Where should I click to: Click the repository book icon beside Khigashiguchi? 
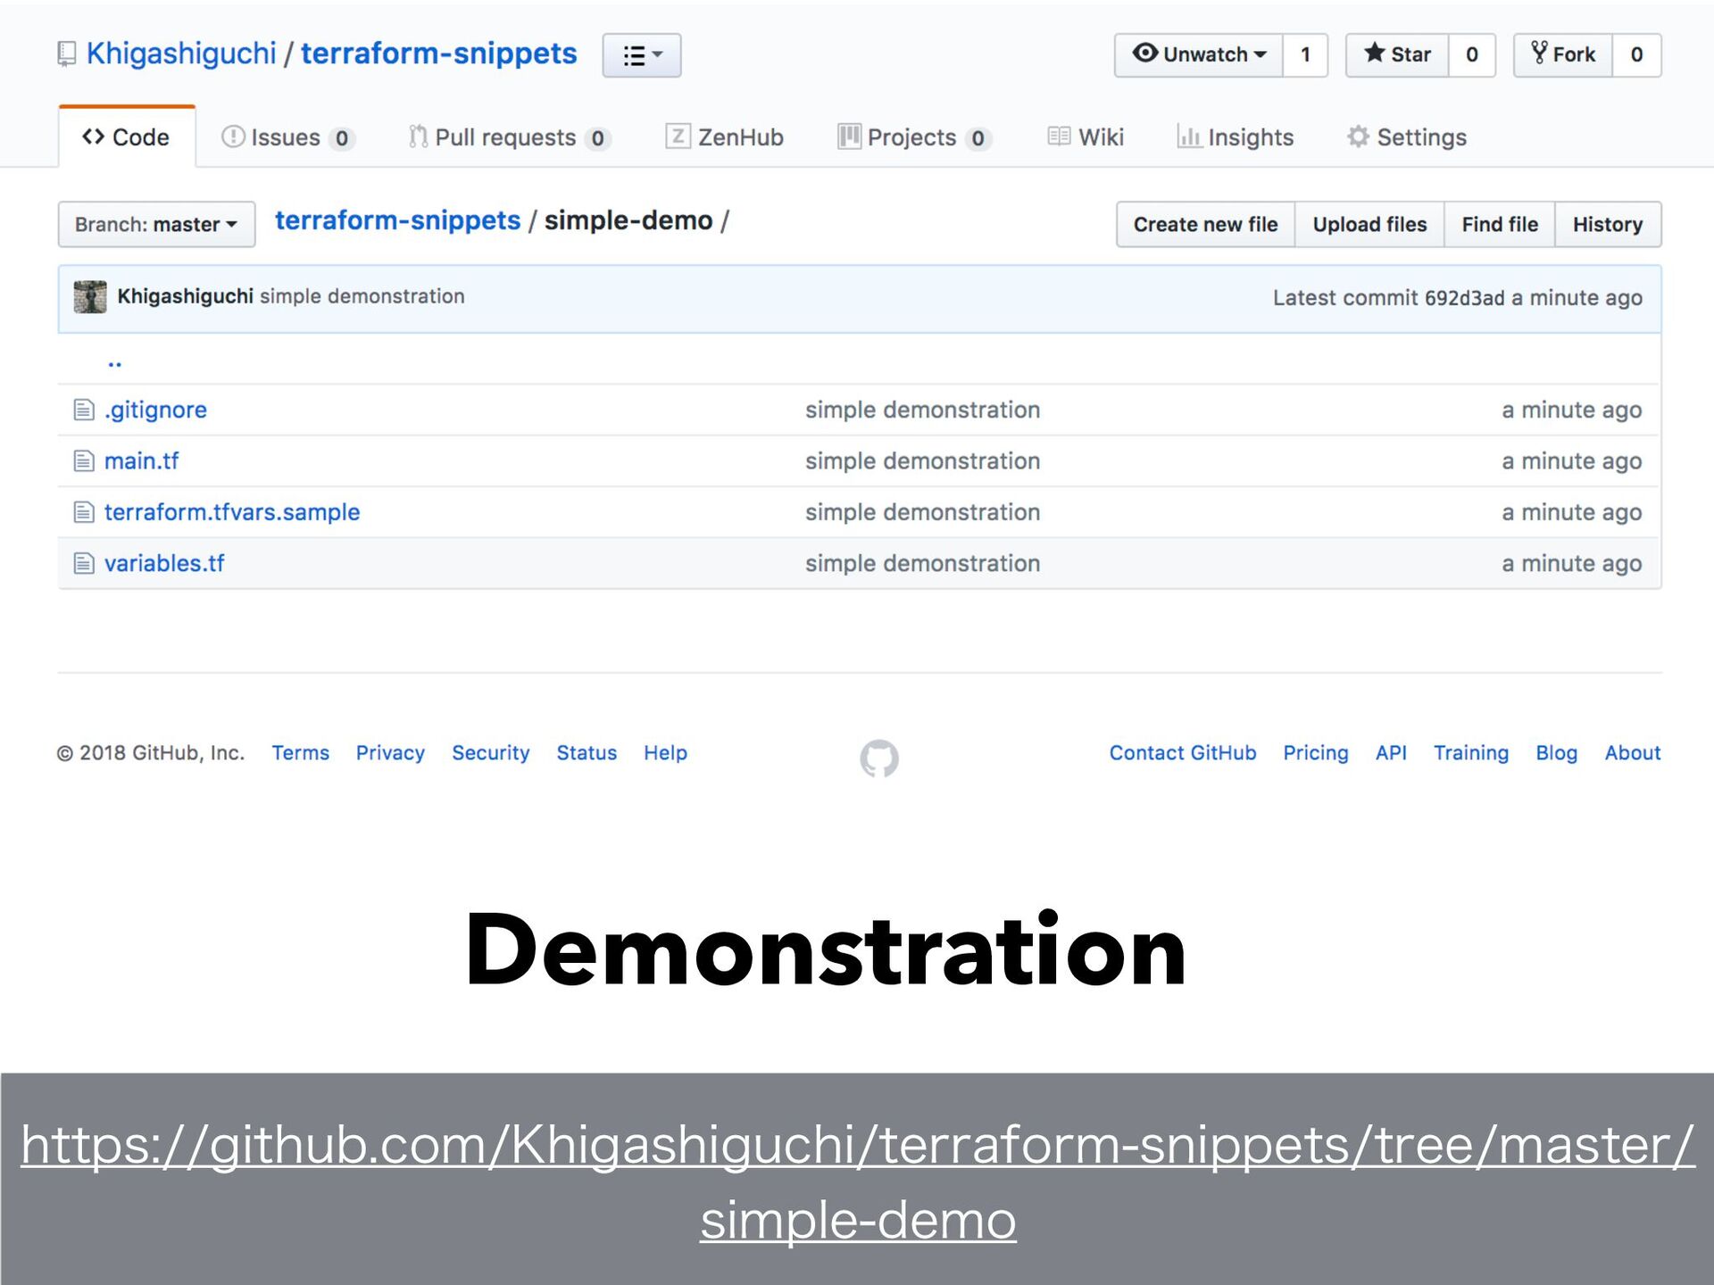pyautogui.click(x=66, y=54)
